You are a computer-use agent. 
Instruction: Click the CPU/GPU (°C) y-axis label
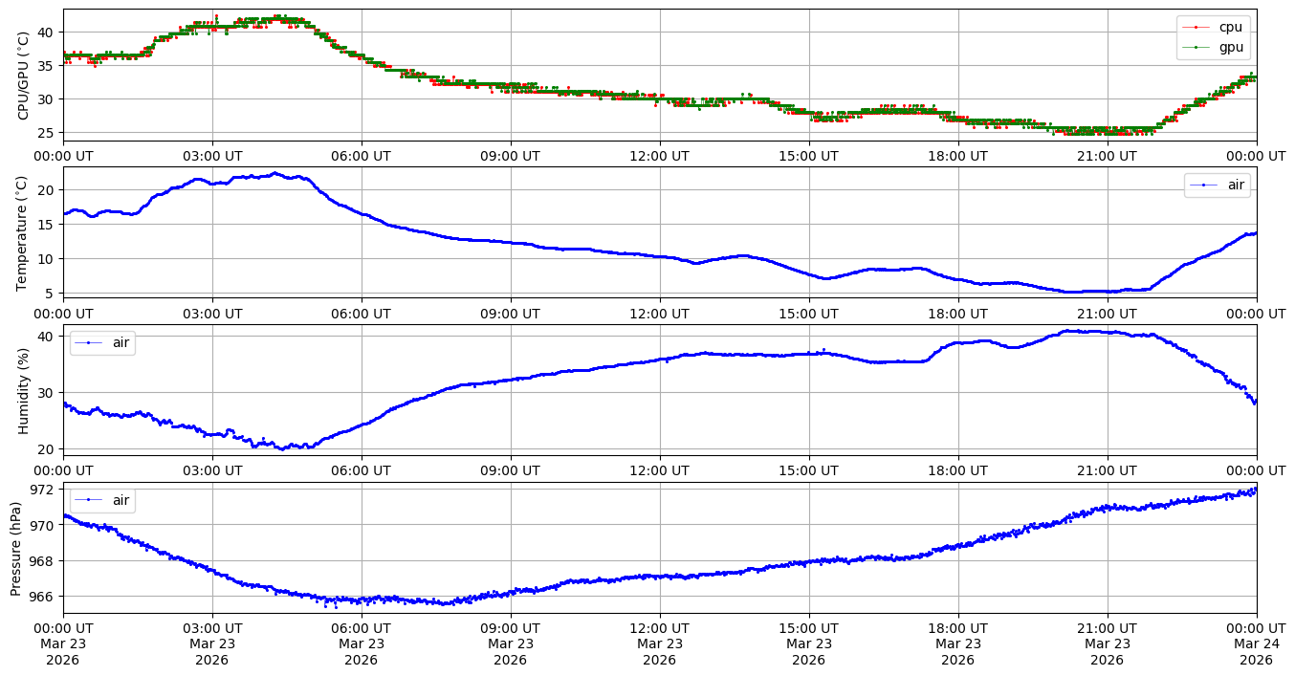point(23,75)
